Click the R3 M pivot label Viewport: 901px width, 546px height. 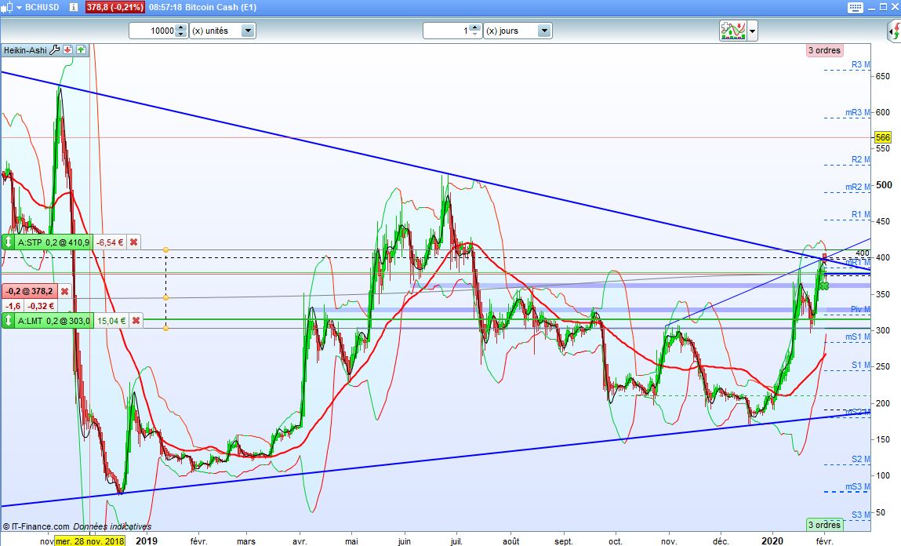coord(860,64)
